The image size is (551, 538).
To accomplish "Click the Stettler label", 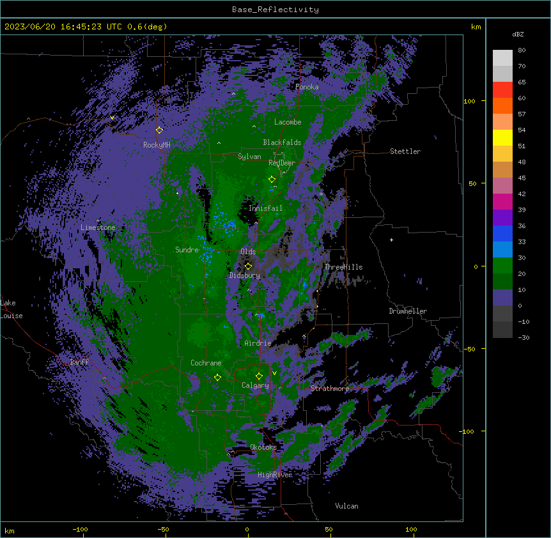I will click(x=405, y=151).
